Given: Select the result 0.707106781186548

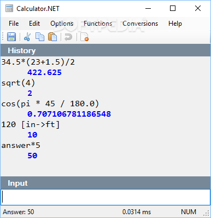Looking at the screenshot, I should click(x=69, y=114).
